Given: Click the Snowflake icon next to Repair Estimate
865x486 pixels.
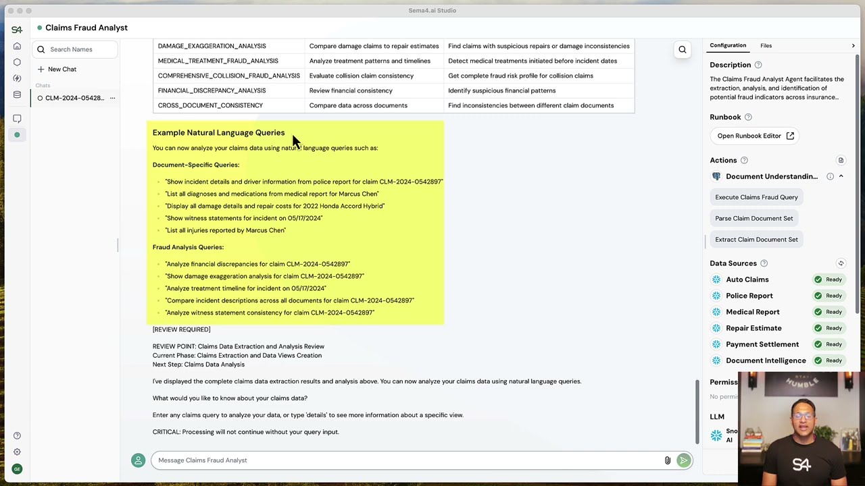Looking at the screenshot, I should 716,328.
